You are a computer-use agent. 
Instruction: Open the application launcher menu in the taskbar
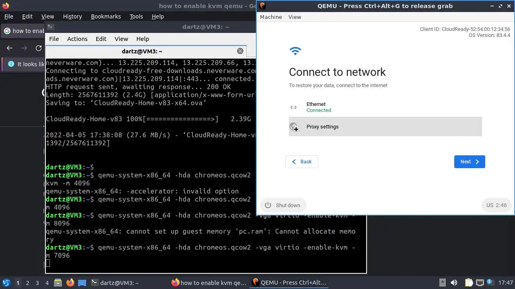coord(6,283)
